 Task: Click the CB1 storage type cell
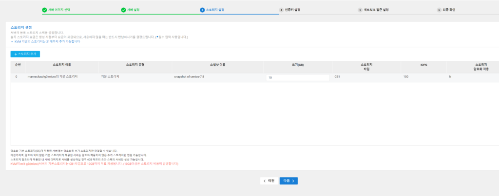[337, 77]
